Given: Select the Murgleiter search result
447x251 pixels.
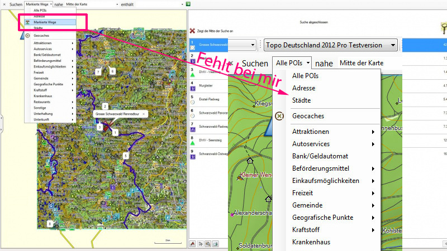Looking at the screenshot, I should pyautogui.click(x=207, y=85).
